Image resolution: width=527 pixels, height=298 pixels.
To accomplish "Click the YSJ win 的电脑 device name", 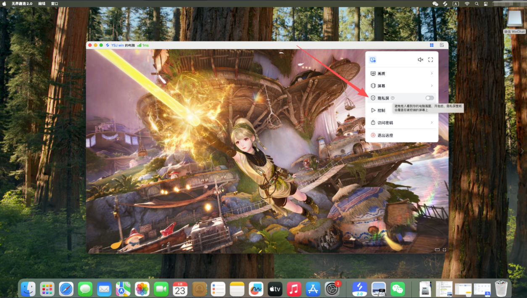I will point(123,45).
